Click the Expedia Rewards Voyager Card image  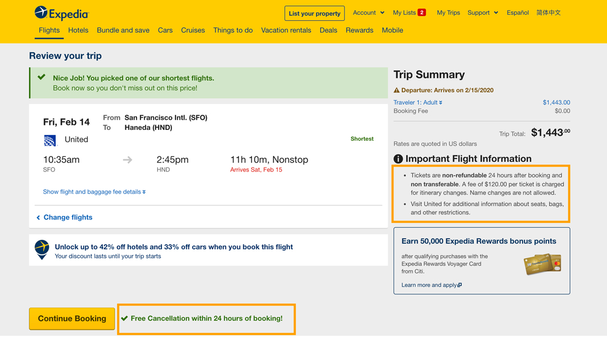541,264
